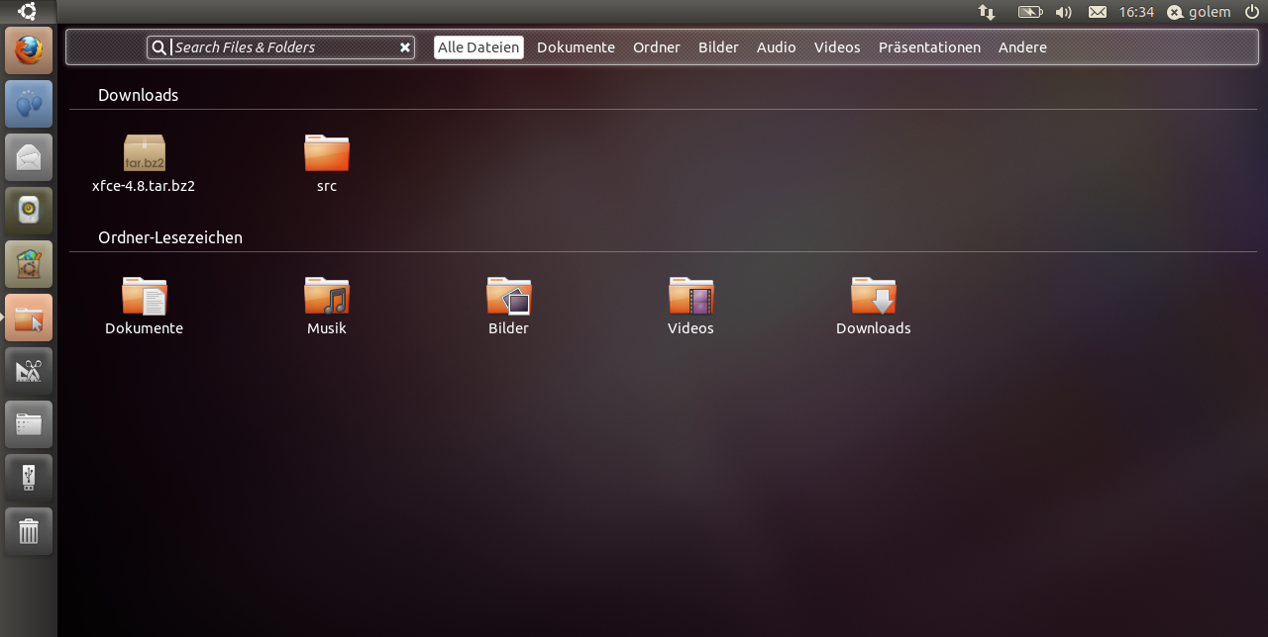This screenshot has height=637, width=1268.
Task: Open the power session menu
Action: pyautogui.click(x=1250, y=12)
